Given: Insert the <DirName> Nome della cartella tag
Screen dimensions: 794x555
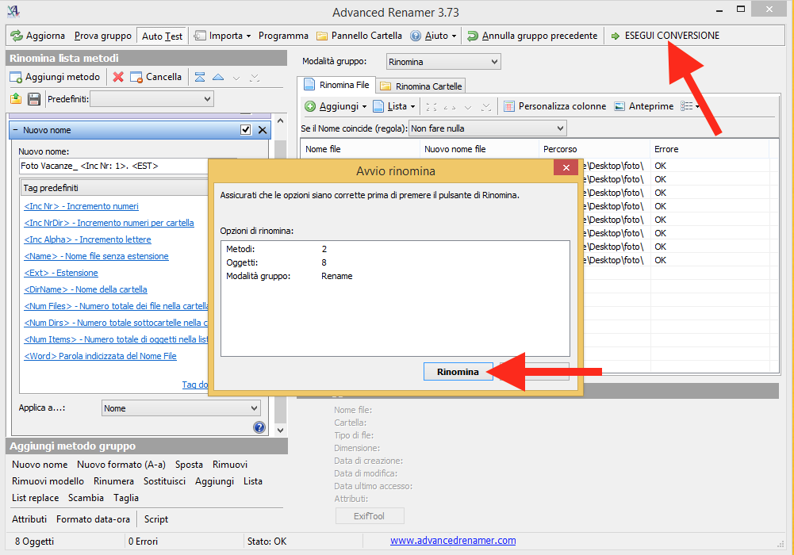Looking at the screenshot, I should point(86,290).
